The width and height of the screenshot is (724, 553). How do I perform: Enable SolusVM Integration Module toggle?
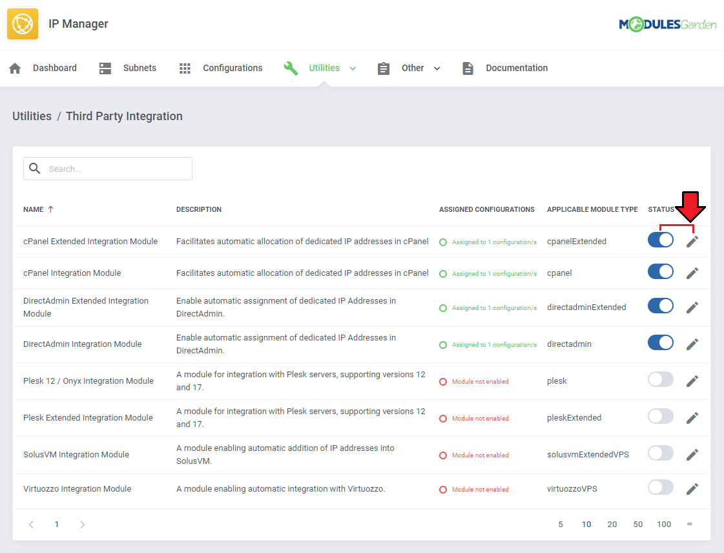click(660, 454)
